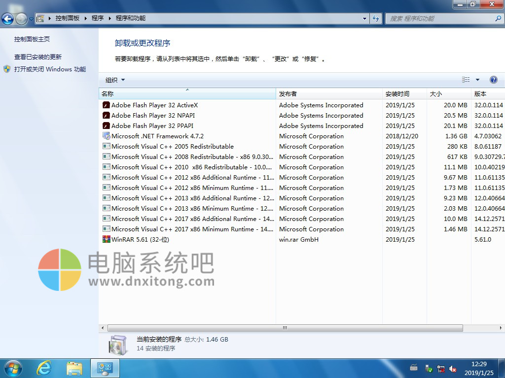Open the address bar history dropdown
Viewport: 505px width, 378px height.
click(x=364, y=19)
